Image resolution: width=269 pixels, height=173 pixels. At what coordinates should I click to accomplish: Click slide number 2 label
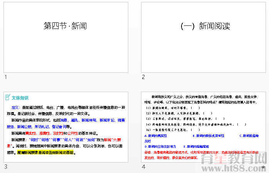[143, 77]
